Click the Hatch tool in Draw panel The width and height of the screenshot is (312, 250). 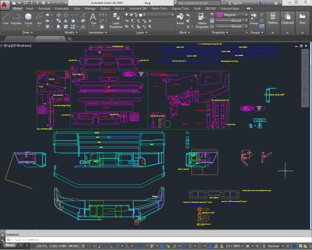pyautogui.click(x=47, y=27)
